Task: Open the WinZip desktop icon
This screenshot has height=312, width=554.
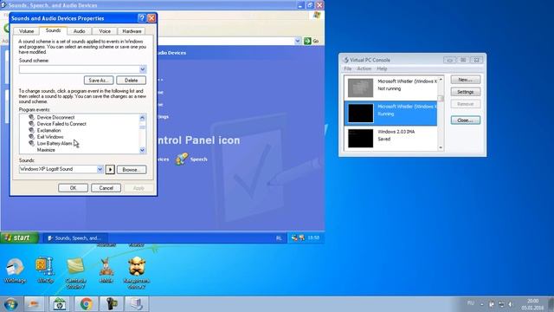Action: coord(45,270)
